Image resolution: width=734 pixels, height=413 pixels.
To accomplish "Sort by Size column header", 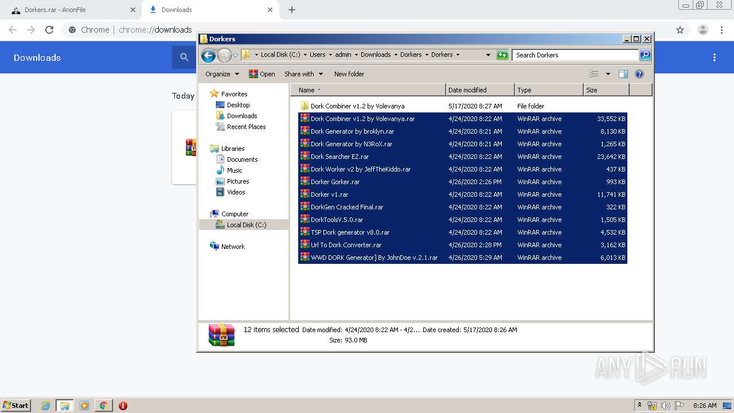I will [x=606, y=90].
